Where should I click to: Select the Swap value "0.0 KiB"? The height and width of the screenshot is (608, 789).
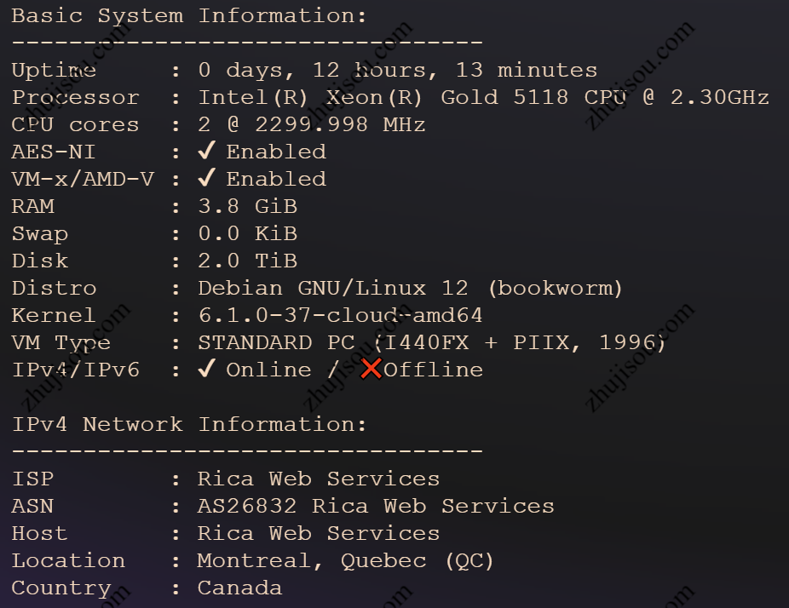[248, 234]
